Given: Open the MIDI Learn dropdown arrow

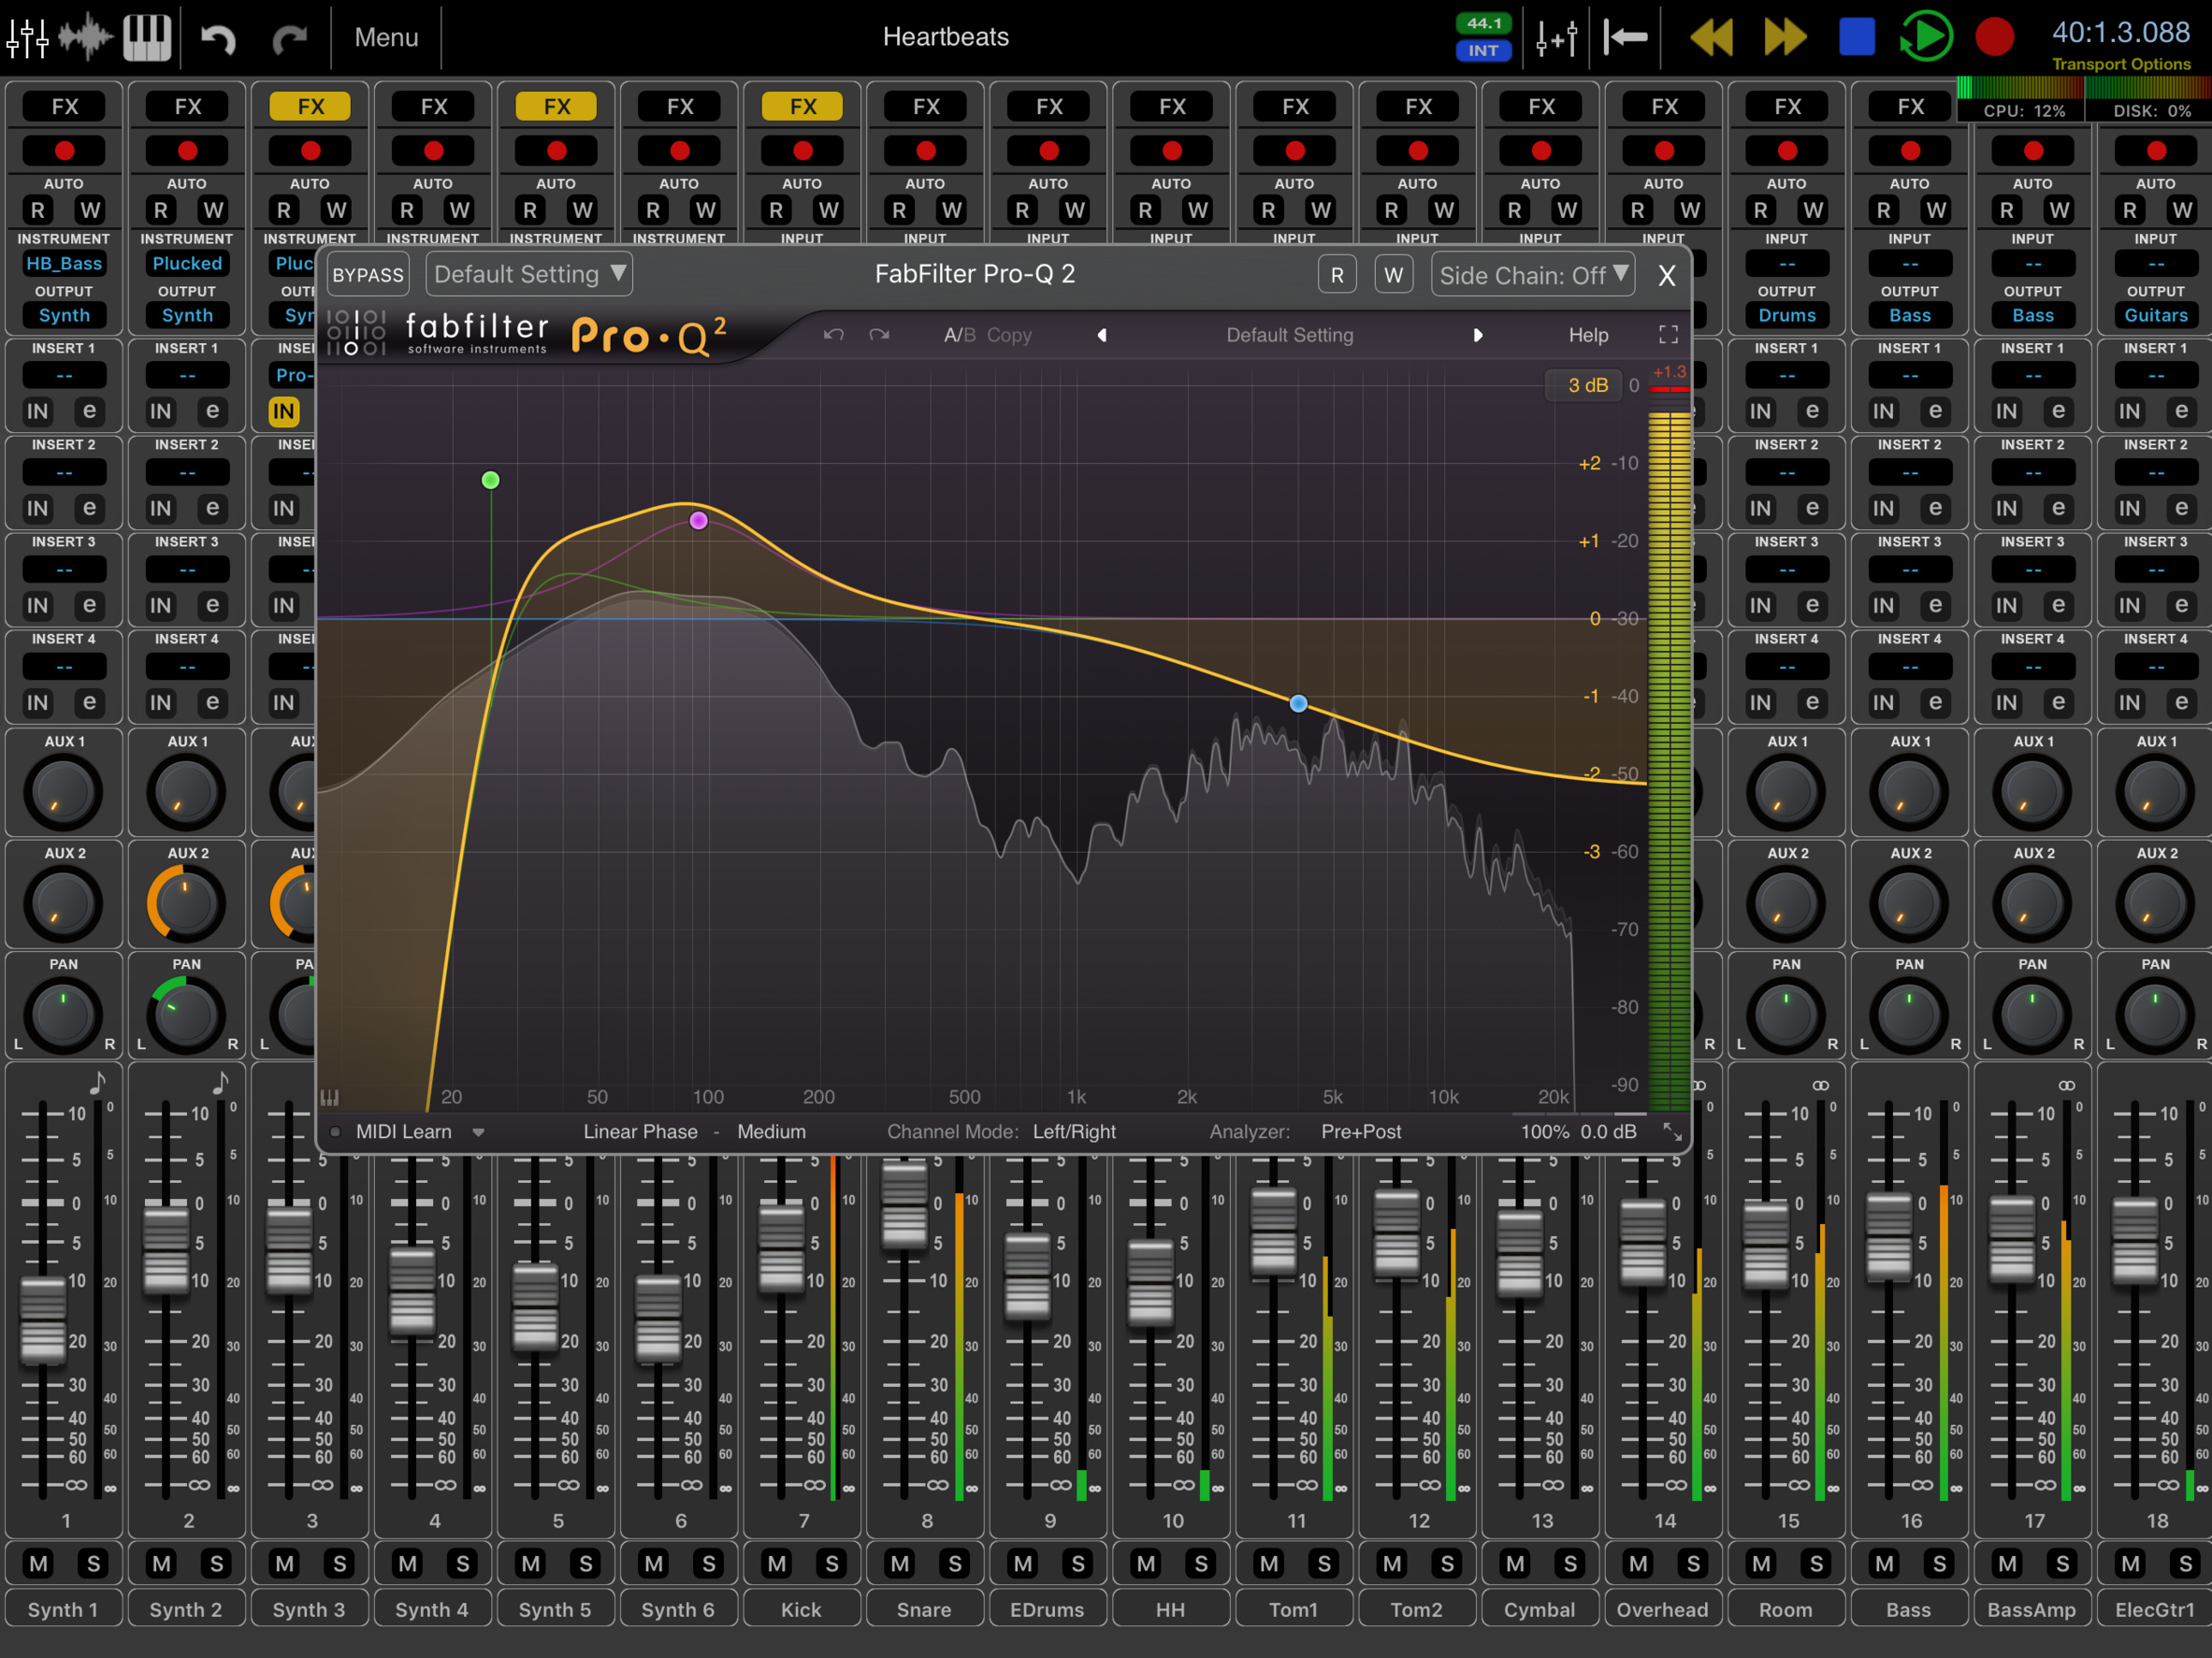Looking at the screenshot, I should point(479,1132).
